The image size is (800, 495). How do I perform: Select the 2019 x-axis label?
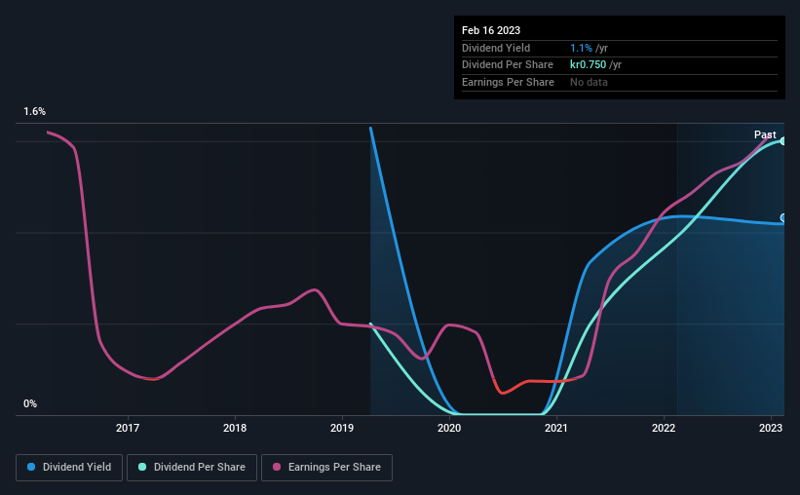point(342,428)
